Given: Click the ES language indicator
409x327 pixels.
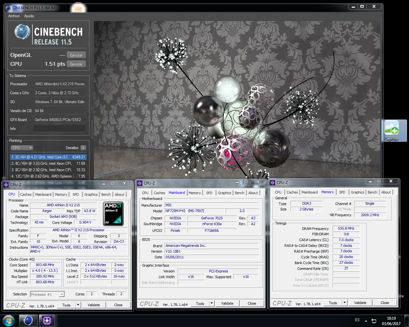Looking at the screenshot, I should coord(357,320).
